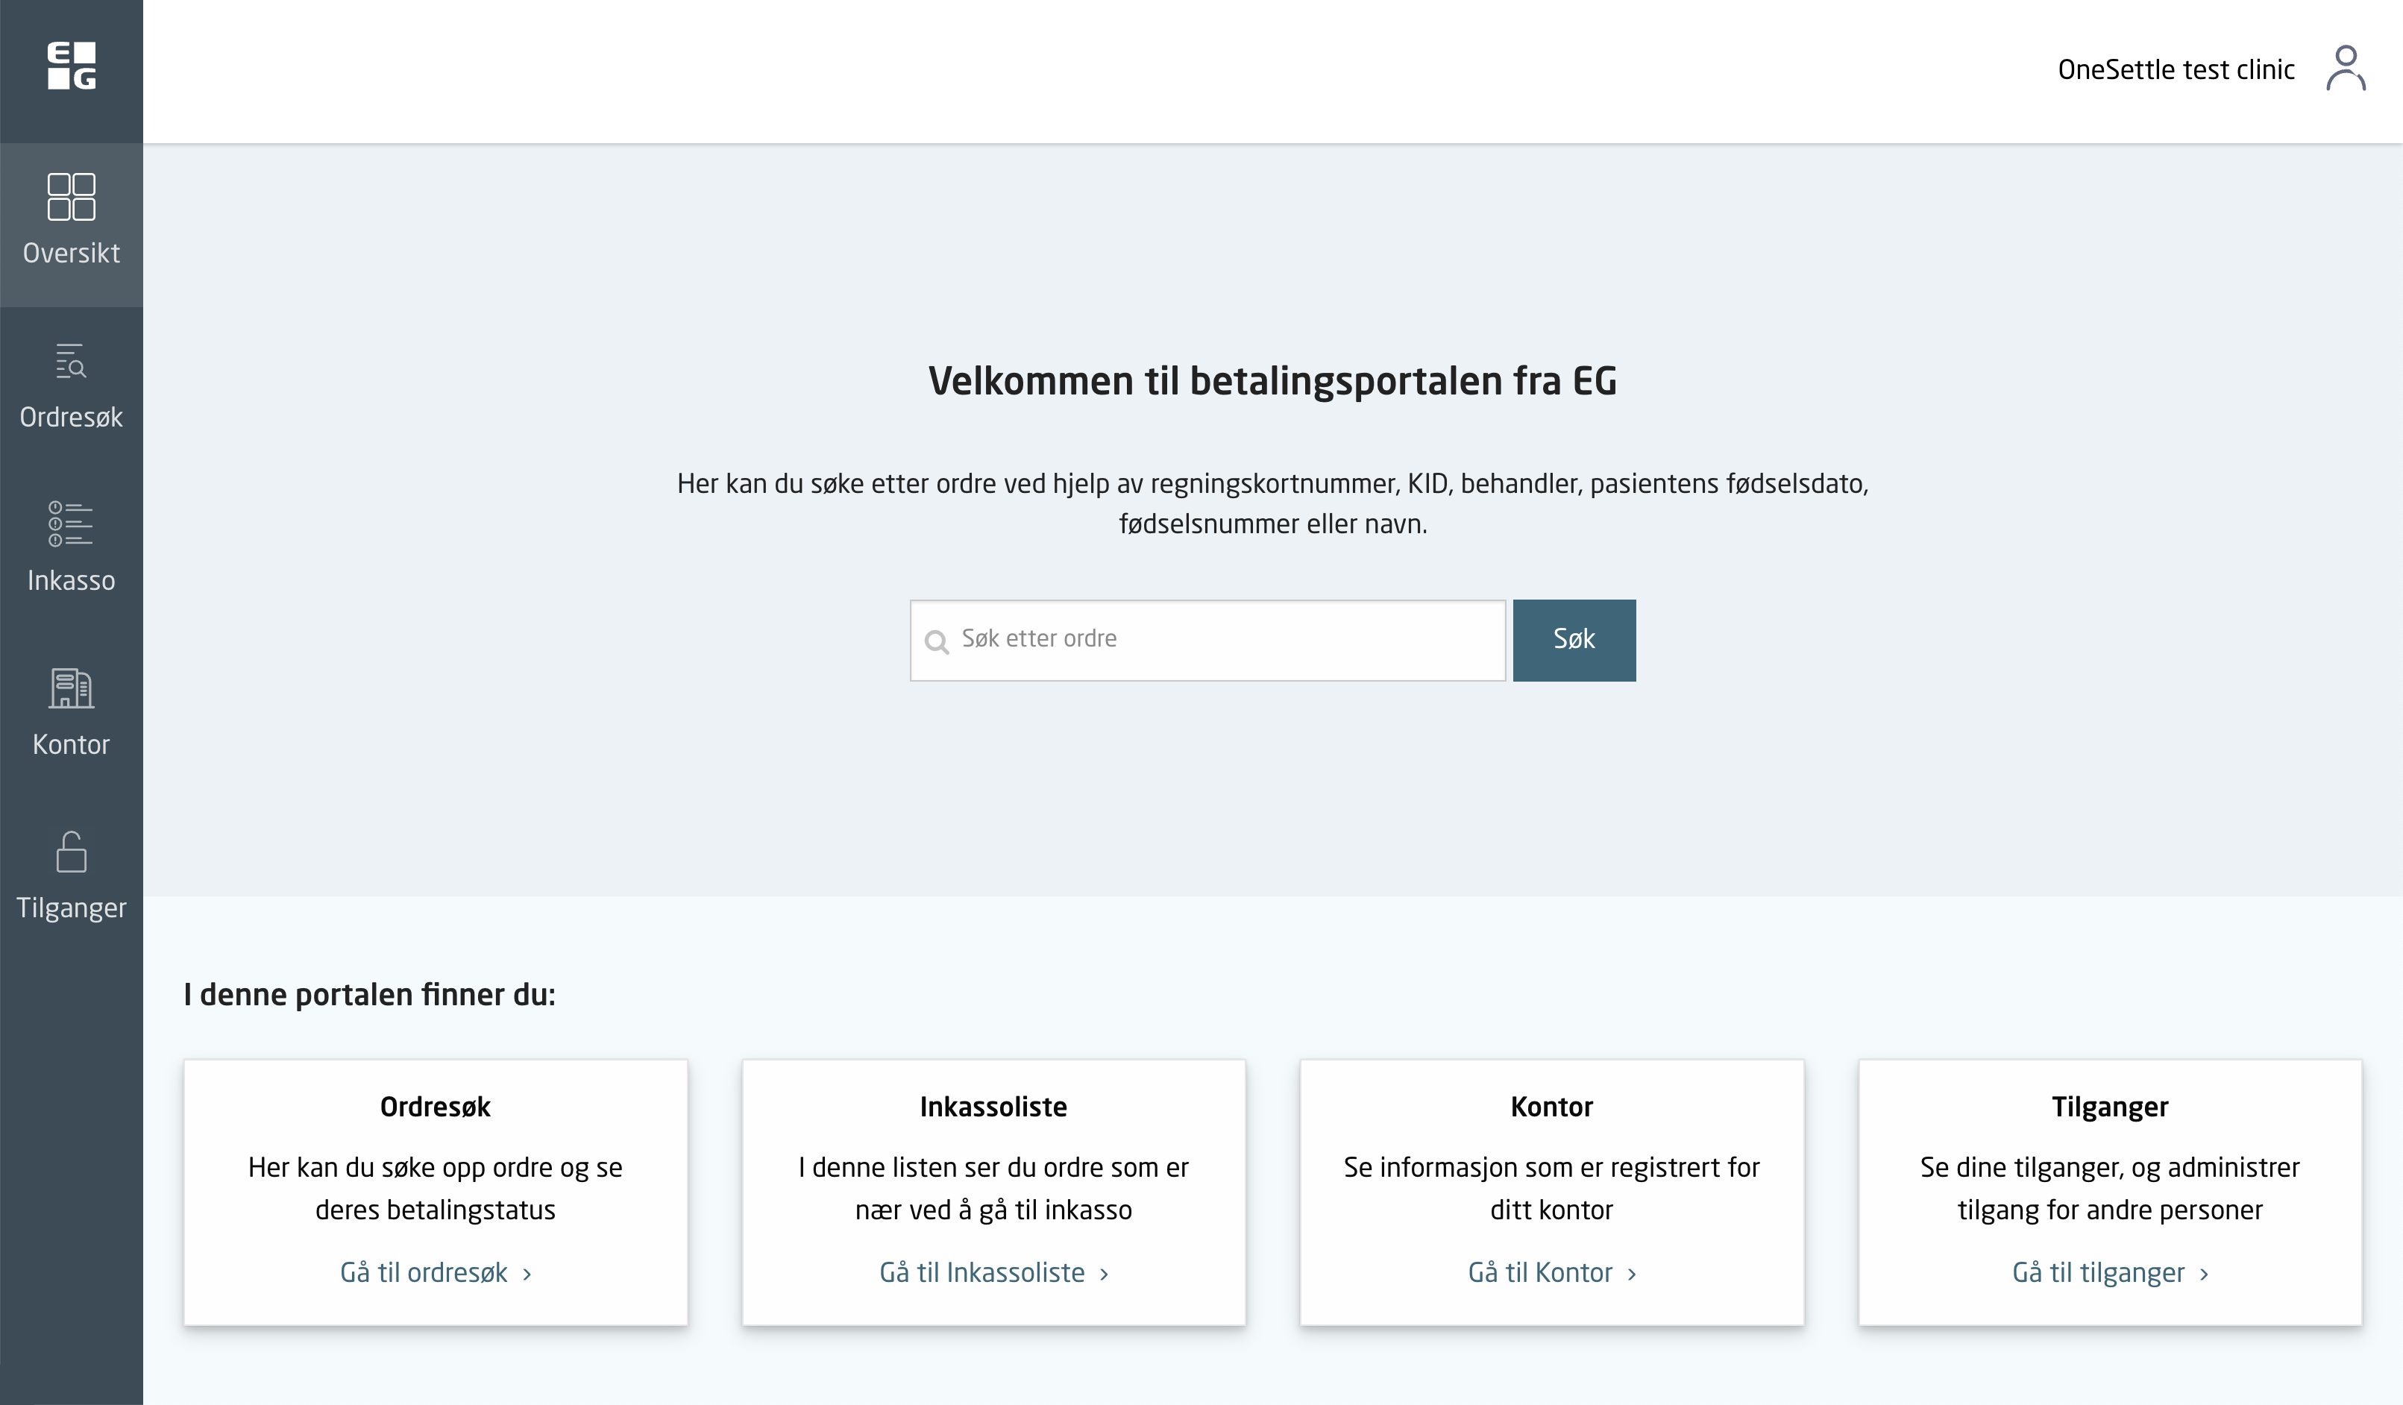Follow the Gå til Inkassoliste link
Viewport: 2403px width, 1405px height.
pos(993,1272)
